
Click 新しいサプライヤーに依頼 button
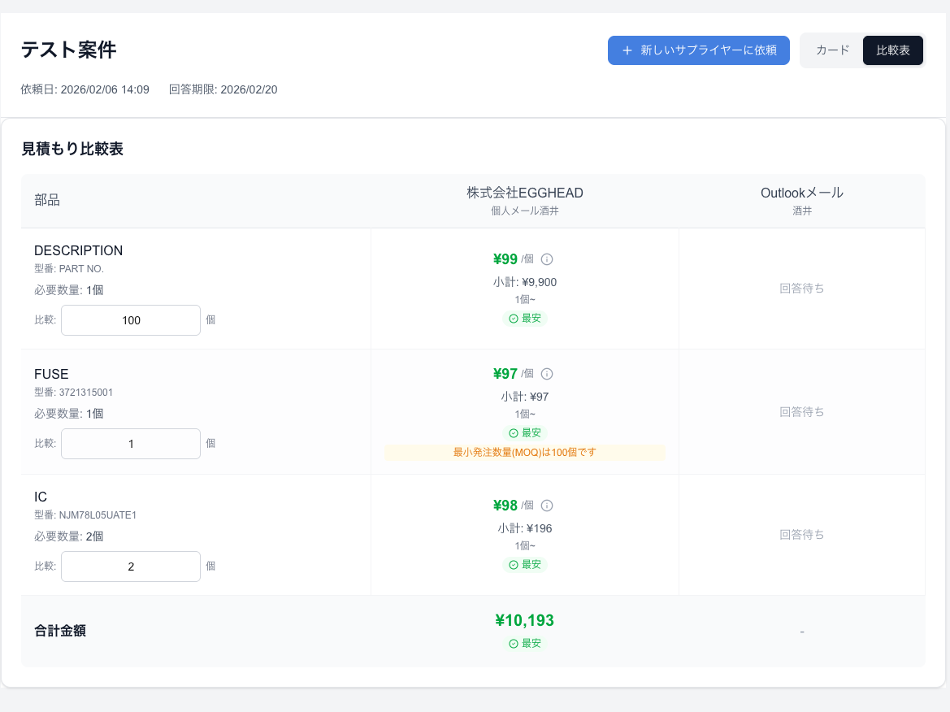click(x=698, y=50)
